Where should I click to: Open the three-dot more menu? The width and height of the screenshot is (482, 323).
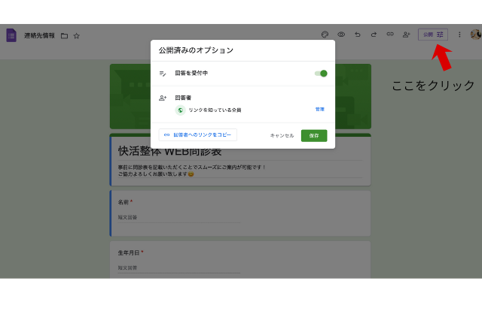(459, 35)
